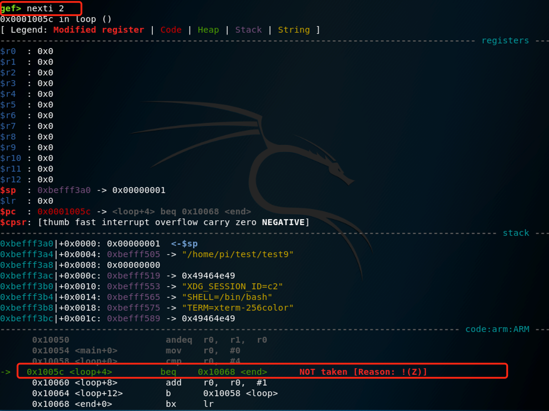Click the yellow "String" legend entry
Image resolution: width=549 pixels, height=411 pixels.
click(x=294, y=30)
